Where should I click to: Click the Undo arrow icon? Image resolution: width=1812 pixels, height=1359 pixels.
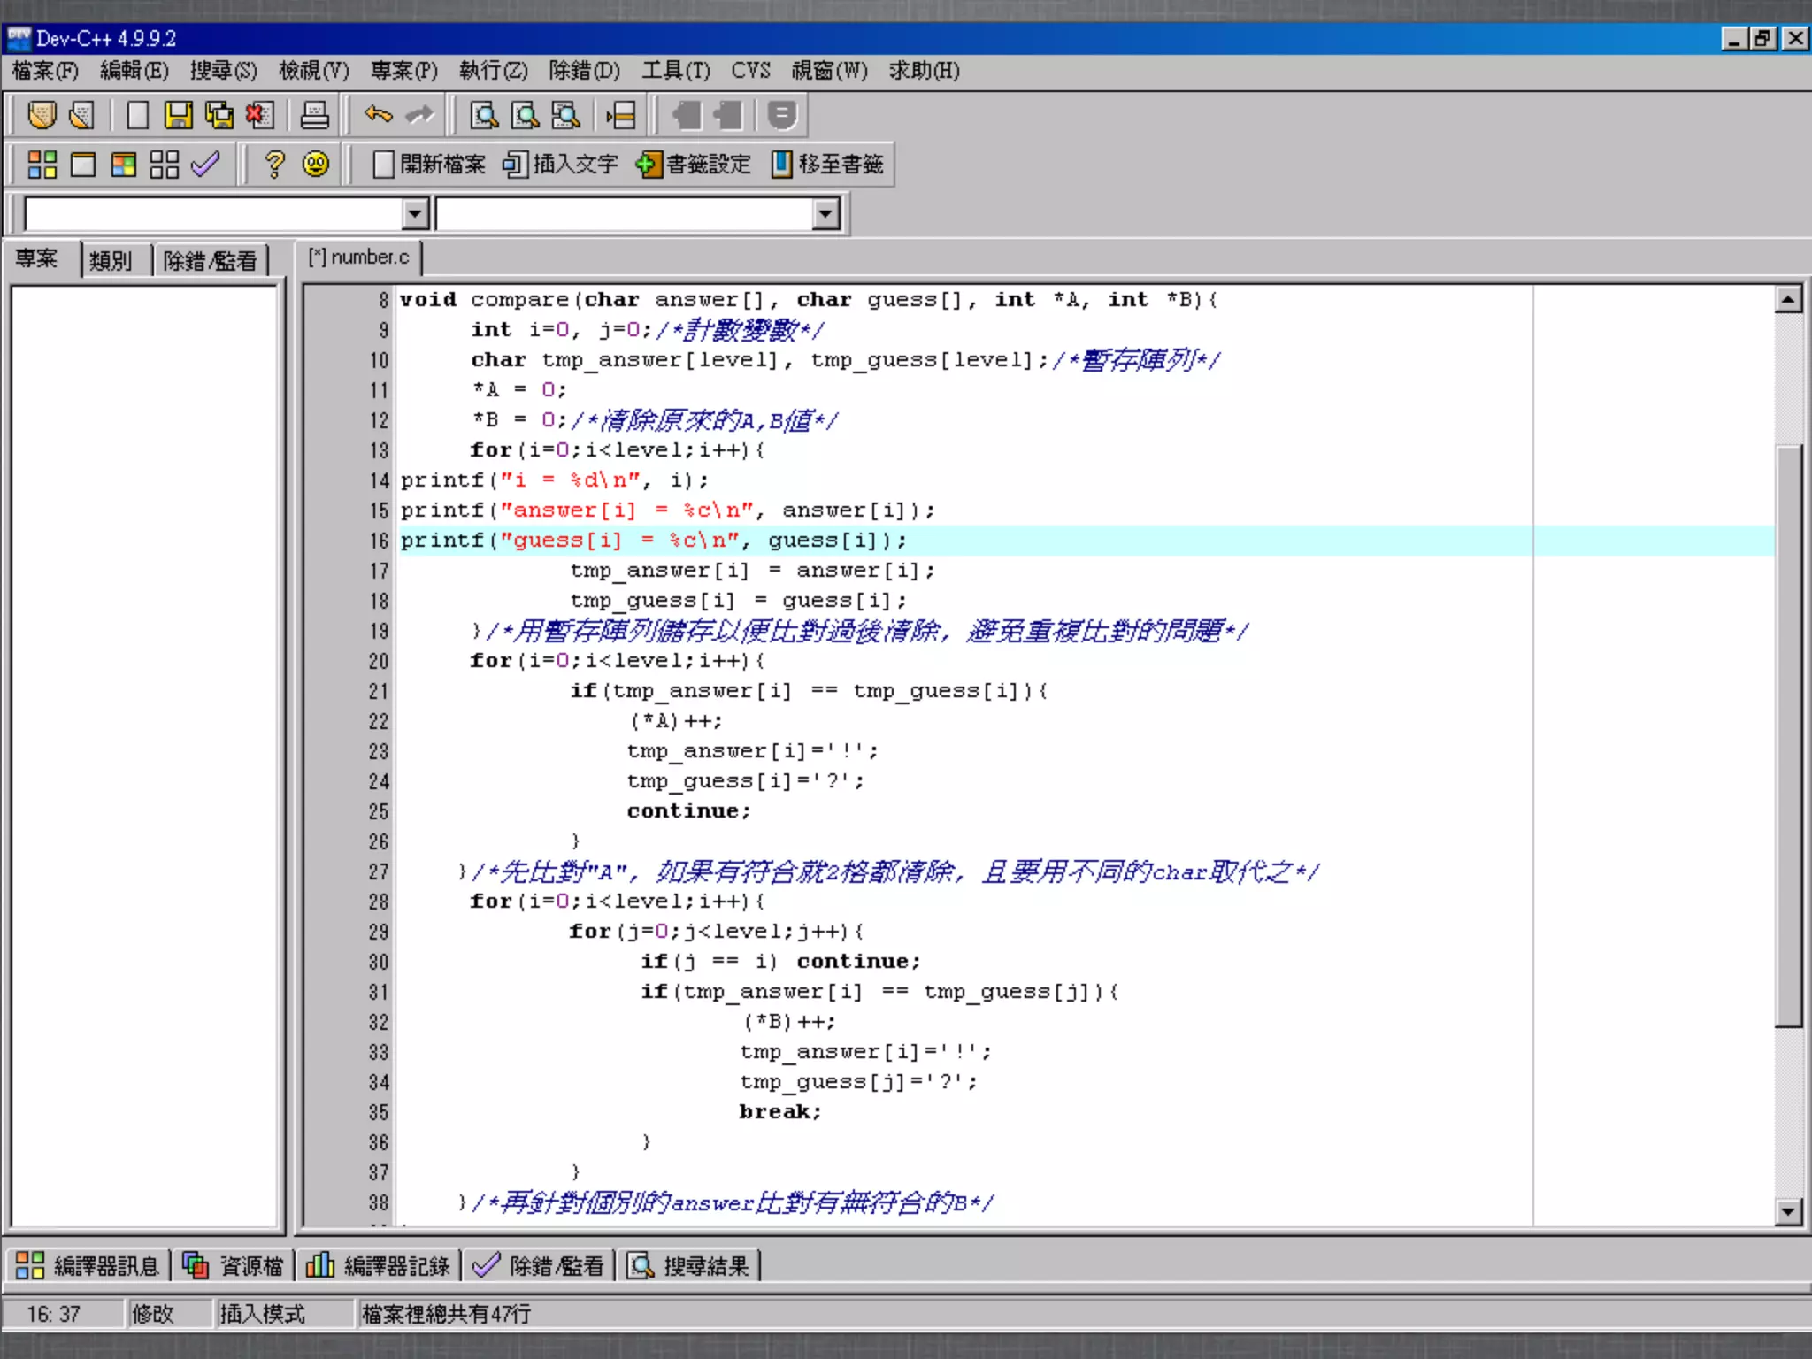(x=378, y=115)
